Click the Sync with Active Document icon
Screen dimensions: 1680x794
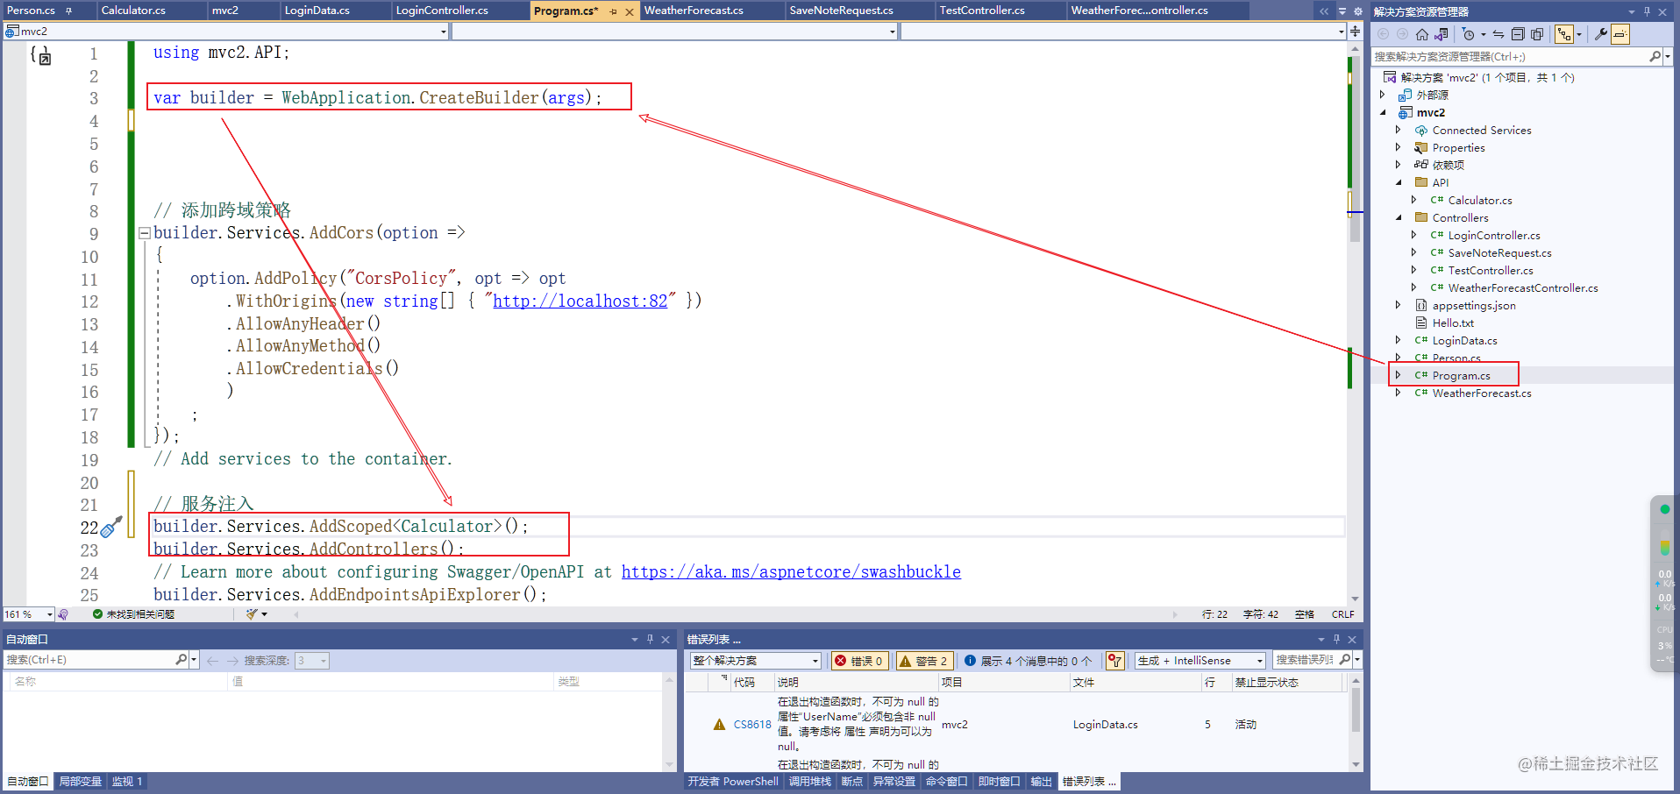[1497, 34]
